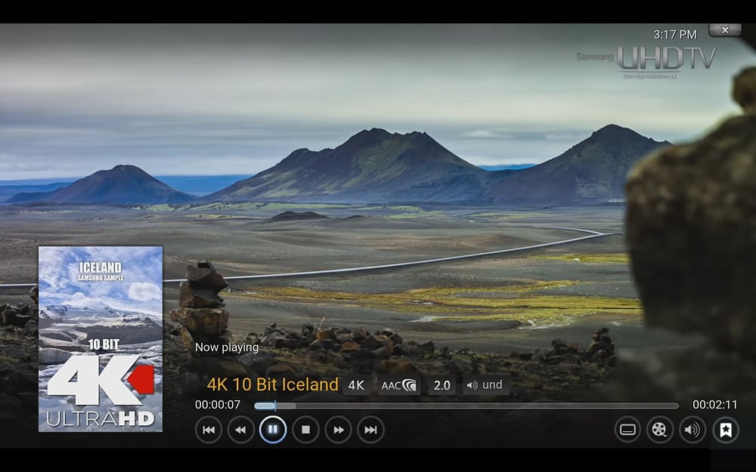Click the 4K resolution badge

[356, 385]
